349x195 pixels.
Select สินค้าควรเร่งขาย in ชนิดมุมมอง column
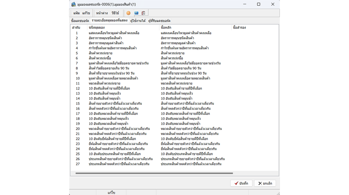101,53
